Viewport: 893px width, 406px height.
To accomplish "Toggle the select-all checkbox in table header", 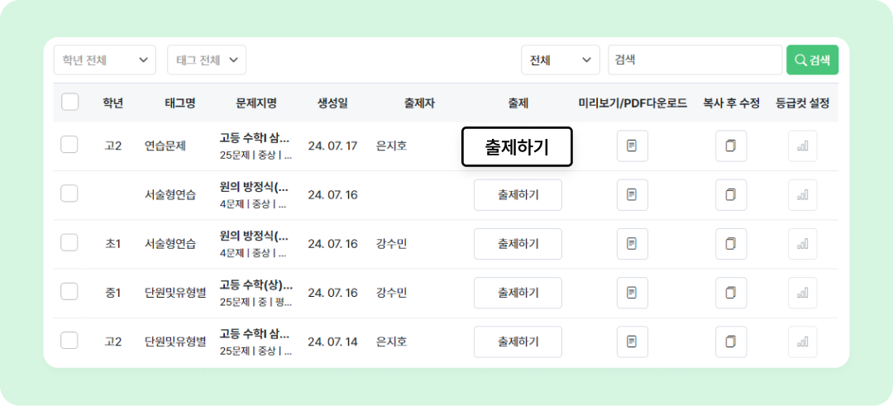I will coord(69,103).
